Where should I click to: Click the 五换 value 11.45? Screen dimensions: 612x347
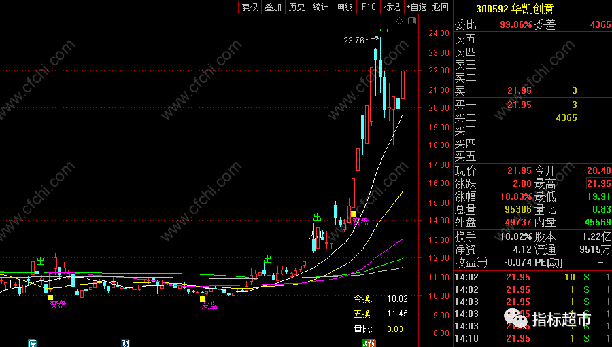click(x=397, y=314)
